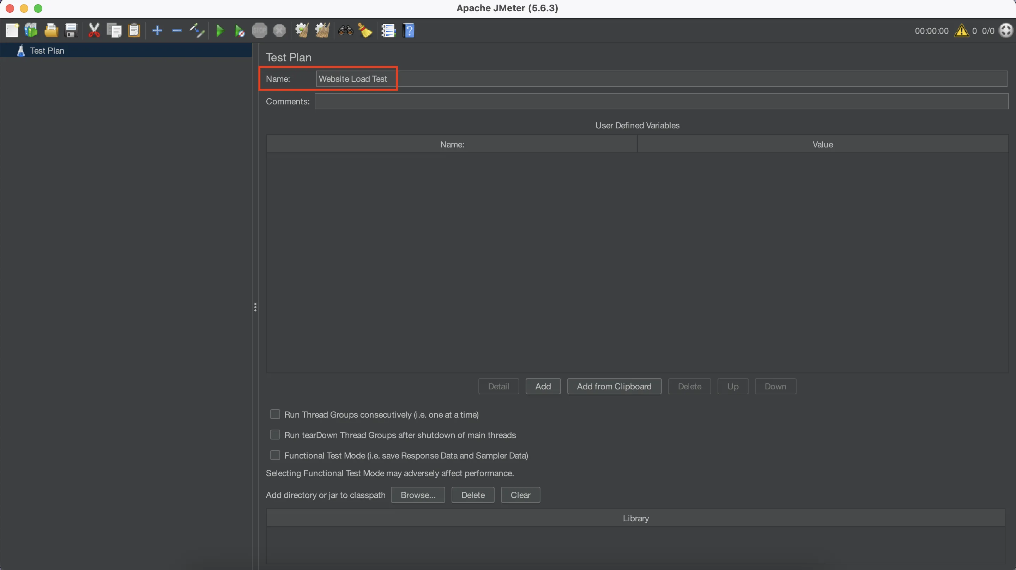
Task: Click Add from Clipboard button
Action: click(614, 386)
